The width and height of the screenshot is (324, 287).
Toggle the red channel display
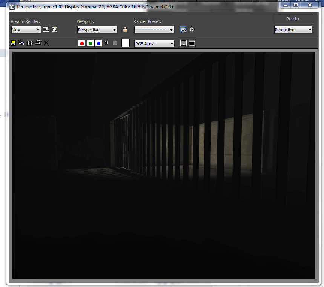click(x=82, y=43)
